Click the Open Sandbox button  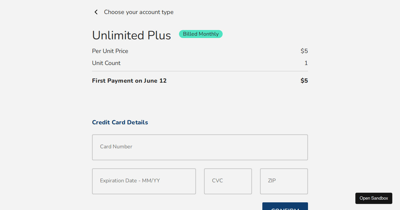[x=374, y=198]
